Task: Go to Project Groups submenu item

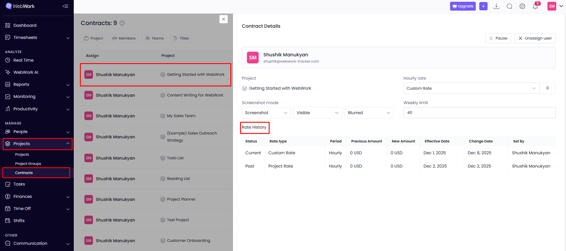Action: tap(28, 164)
